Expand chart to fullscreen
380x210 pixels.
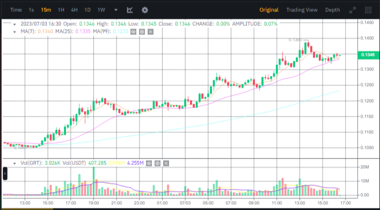353,10
